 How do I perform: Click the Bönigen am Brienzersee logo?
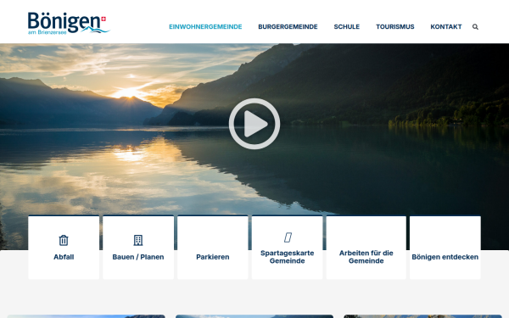pyautogui.click(x=69, y=24)
